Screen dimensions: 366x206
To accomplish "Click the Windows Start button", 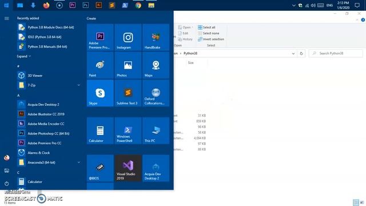I will (x=6, y=5).
